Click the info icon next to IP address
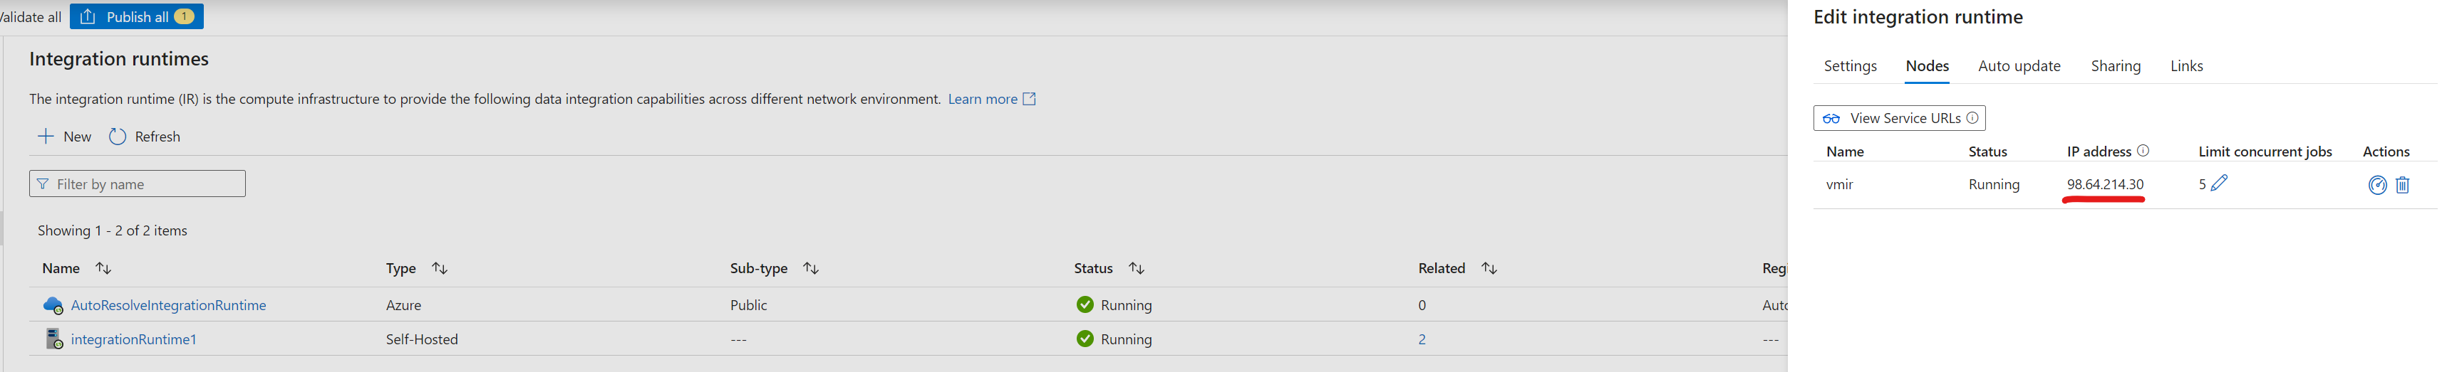 [x=2143, y=151]
